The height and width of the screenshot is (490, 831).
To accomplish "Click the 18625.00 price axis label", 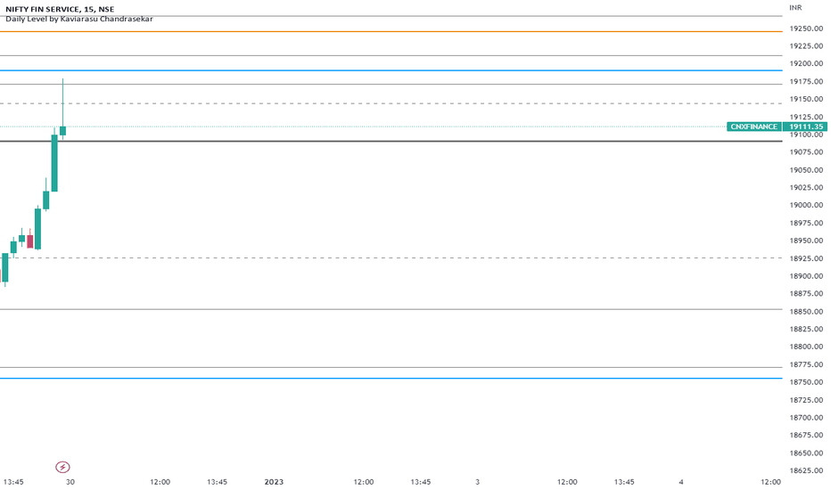I will coord(806,470).
